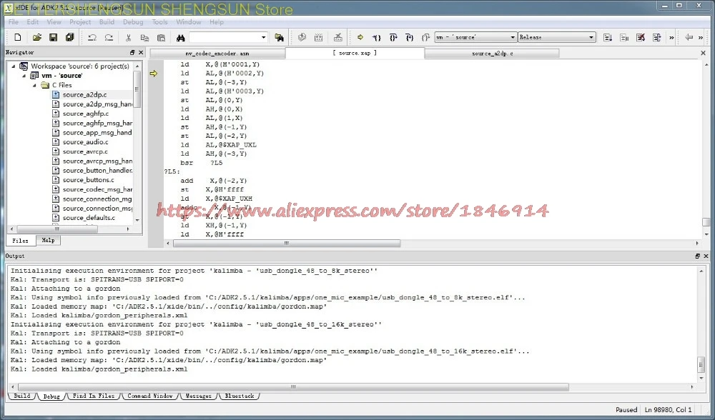Viewport: 715px width, 420px height.
Task: Collapse the C Files tree node
Action: [33, 85]
